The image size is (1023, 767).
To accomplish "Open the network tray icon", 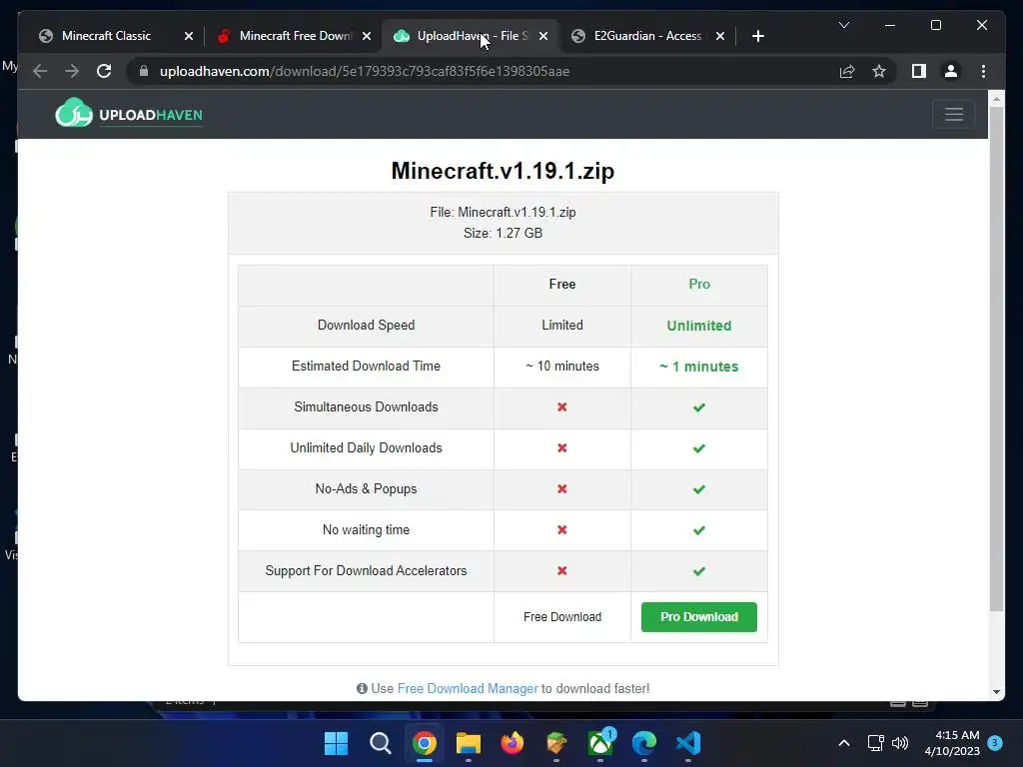I will coord(875,743).
